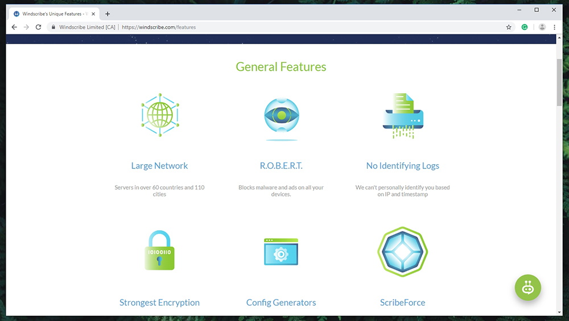This screenshot has width=569, height=321.
Task: Go back with the browser back arrow
Action: [14, 27]
